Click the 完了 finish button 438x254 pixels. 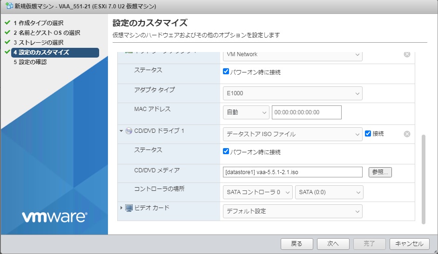tap(369, 244)
